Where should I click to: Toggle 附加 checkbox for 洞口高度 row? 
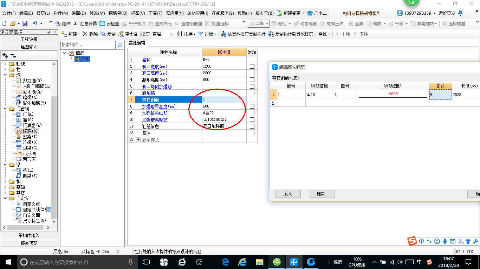click(x=252, y=73)
